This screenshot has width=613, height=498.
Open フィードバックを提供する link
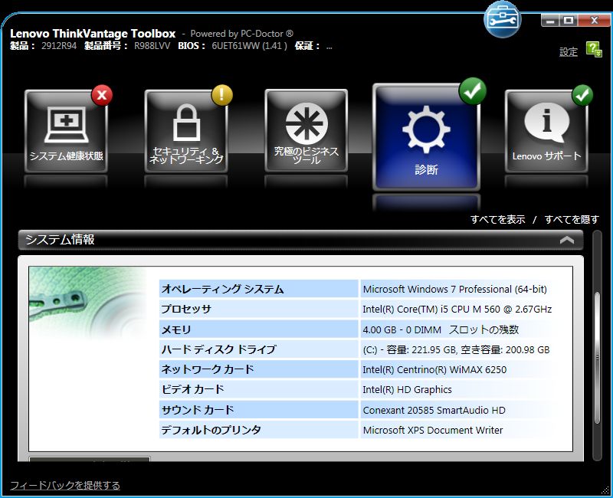click(x=65, y=485)
